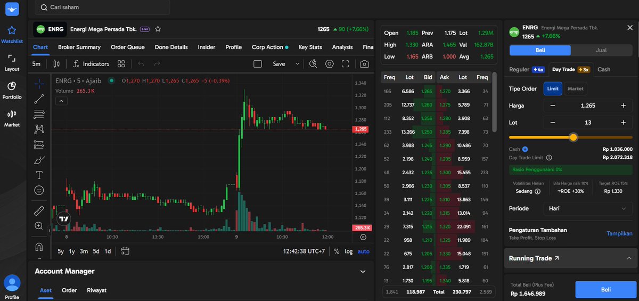Add ENRG to favorites with star icon
Image resolution: width=639 pixels, height=301 pixels.
158,29
